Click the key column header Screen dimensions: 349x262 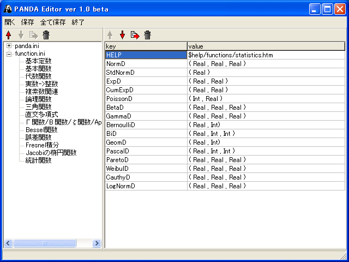(146, 46)
